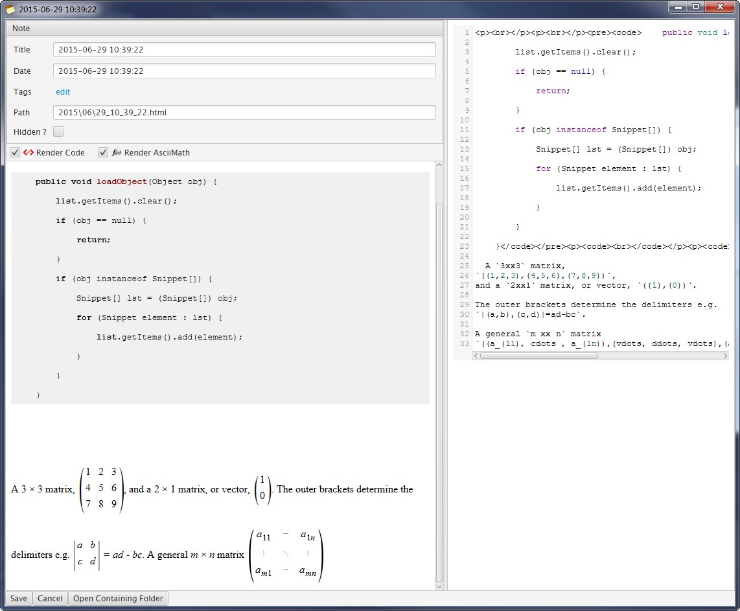
Task: Click the preview pane scroll-up arrow
Action: pyautogui.click(x=439, y=166)
